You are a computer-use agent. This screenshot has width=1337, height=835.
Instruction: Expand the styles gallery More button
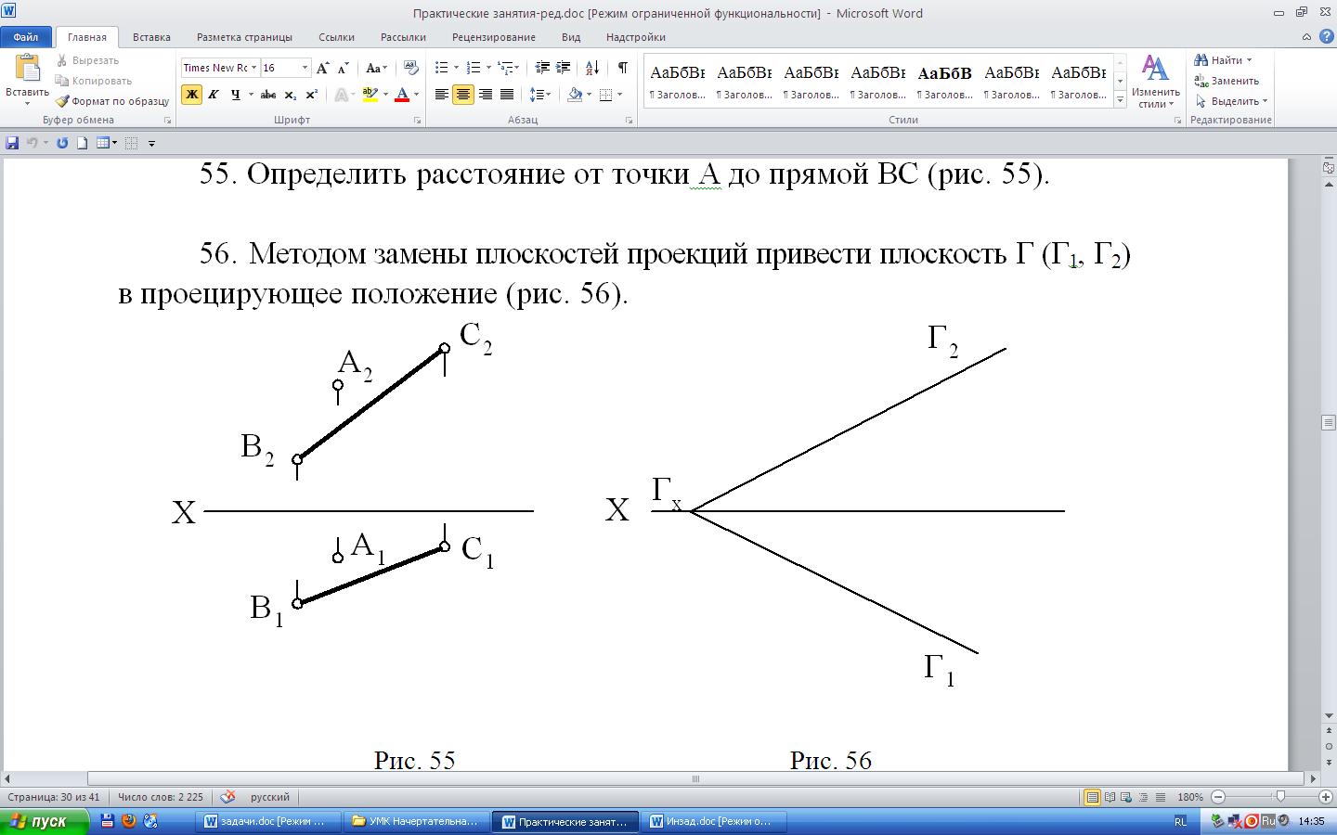1120,98
